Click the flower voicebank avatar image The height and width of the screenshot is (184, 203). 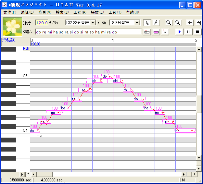[x=12, y=27]
